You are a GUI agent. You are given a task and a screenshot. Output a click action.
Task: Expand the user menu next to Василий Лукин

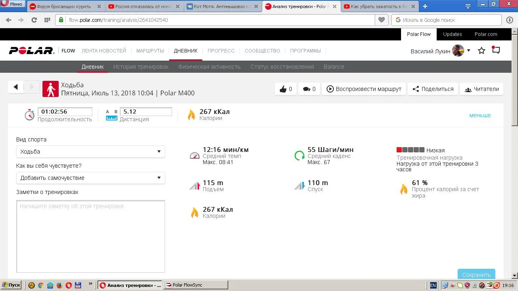[469, 51]
